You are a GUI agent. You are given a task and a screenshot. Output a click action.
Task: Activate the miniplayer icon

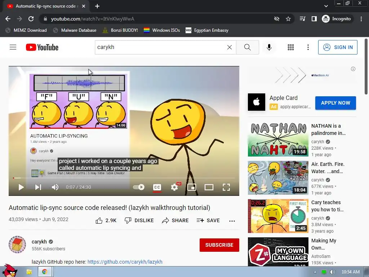coord(192,187)
